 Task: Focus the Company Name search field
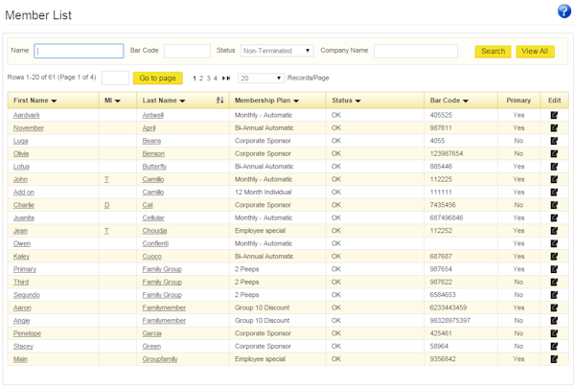click(416, 51)
